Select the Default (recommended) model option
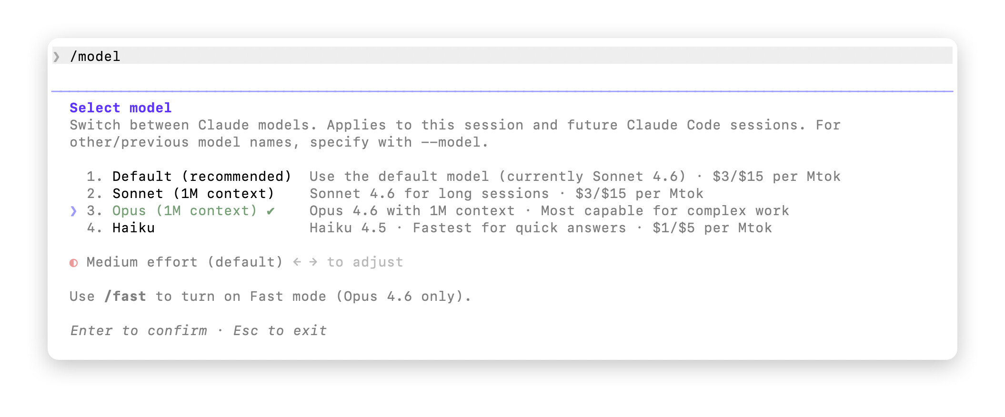The image size is (1005, 417). click(201, 177)
